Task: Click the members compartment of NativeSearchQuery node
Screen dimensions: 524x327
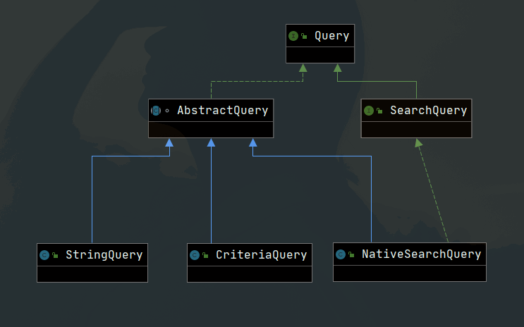Action: pos(410,273)
